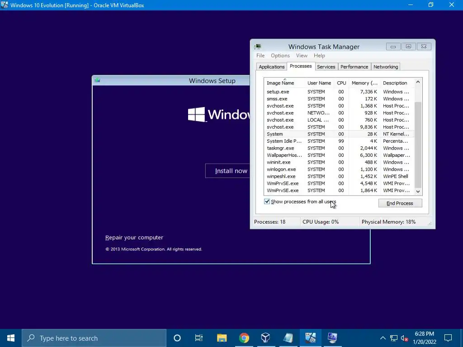
Task: Open Google Chrome from the taskbar
Action: pyautogui.click(x=244, y=338)
